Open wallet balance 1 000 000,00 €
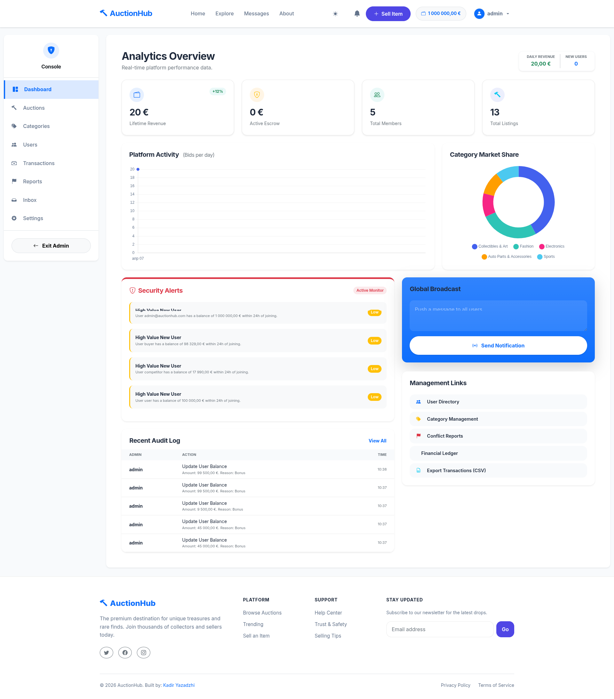 pos(441,14)
